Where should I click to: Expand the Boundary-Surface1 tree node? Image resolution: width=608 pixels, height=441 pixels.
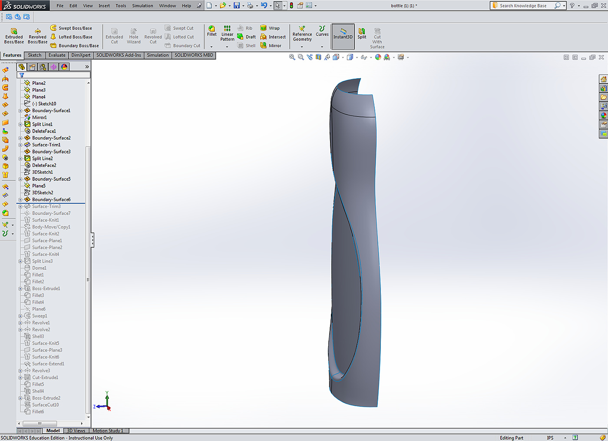[x=20, y=111]
